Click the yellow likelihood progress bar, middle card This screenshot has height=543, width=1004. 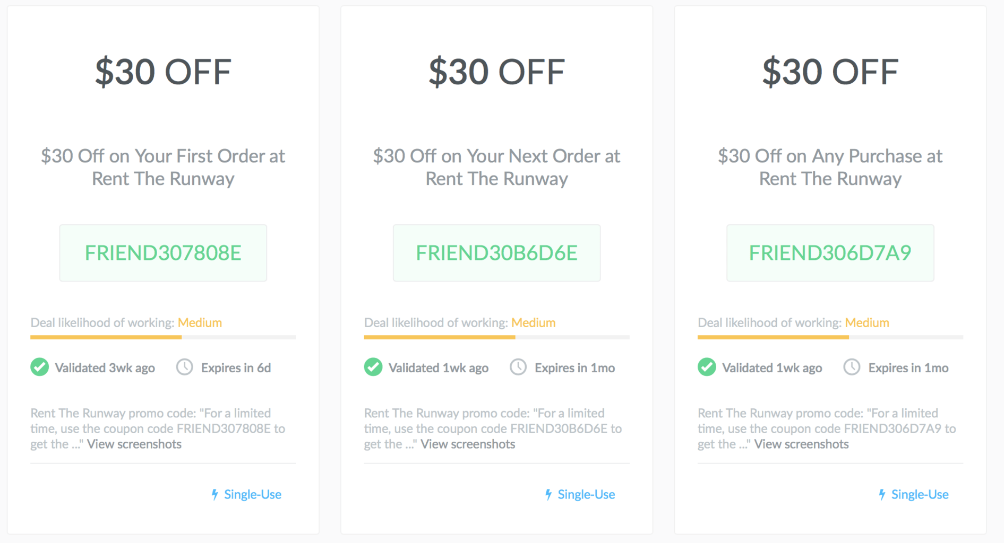coord(439,337)
